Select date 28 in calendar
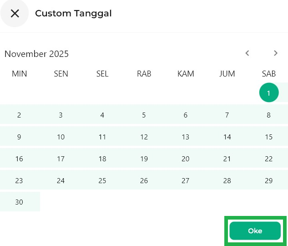The width and height of the screenshot is (288, 246). 227,180
